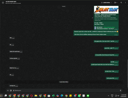Select message "yaudah gass hayuk akun nya main kan"
The image size is (128, 98).
(x=105, y=65)
